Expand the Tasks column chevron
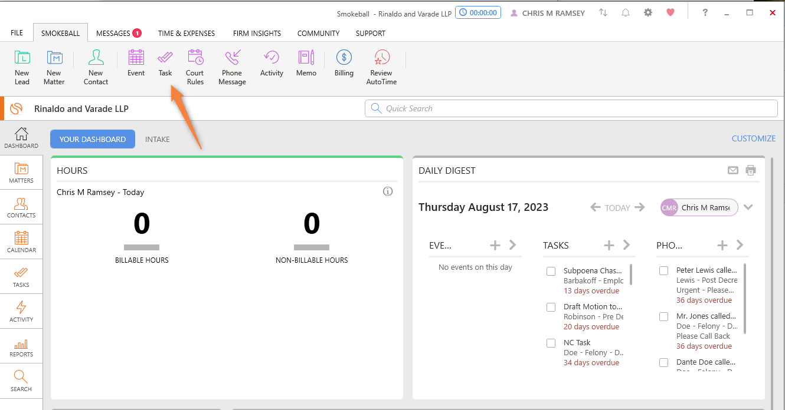This screenshot has width=785, height=410. click(x=626, y=245)
